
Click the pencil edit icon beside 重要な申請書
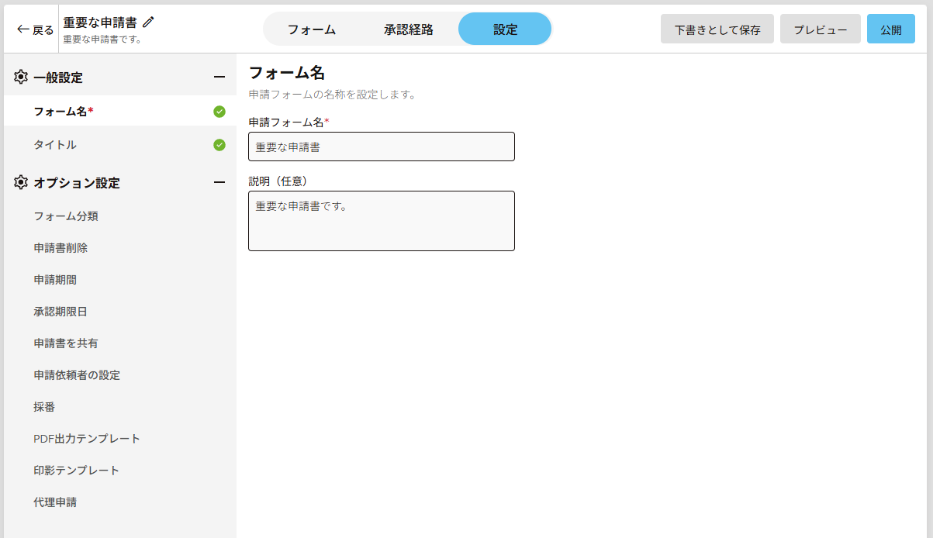149,22
